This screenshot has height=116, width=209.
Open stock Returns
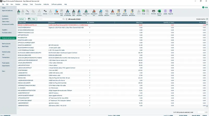[x=113, y=12]
